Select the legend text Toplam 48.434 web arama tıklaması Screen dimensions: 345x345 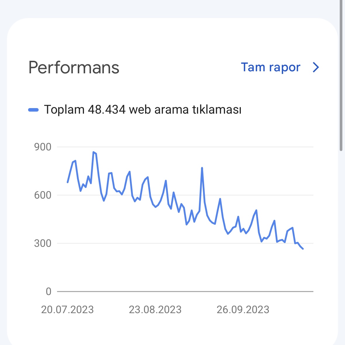(x=143, y=109)
